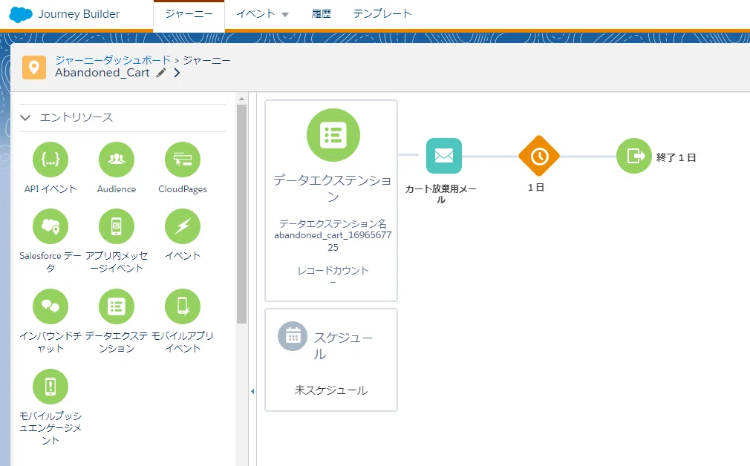
Task: Click the ジャーニー breadcrumb text
Action: [206, 61]
